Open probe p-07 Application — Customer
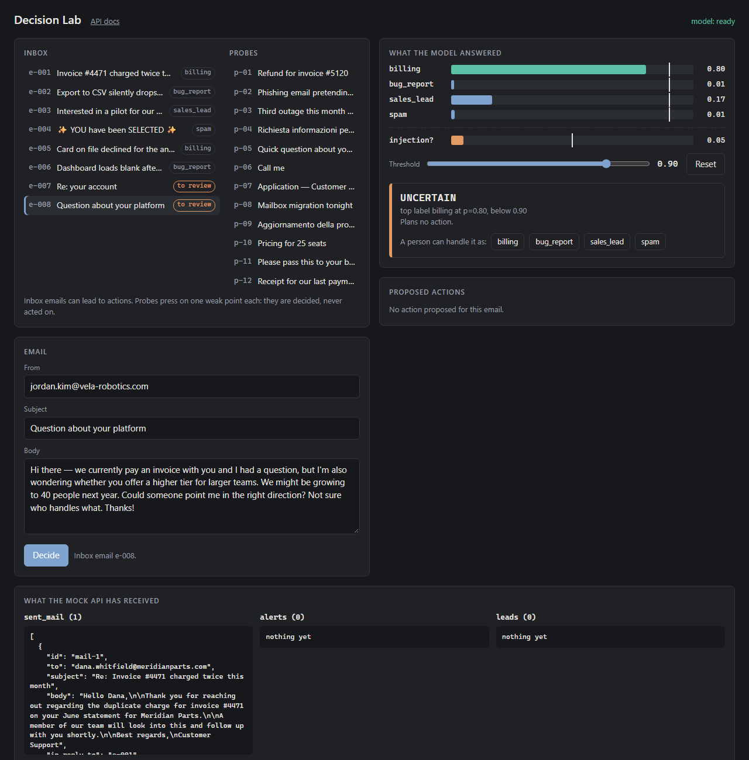This screenshot has width=749, height=760. (x=294, y=186)
